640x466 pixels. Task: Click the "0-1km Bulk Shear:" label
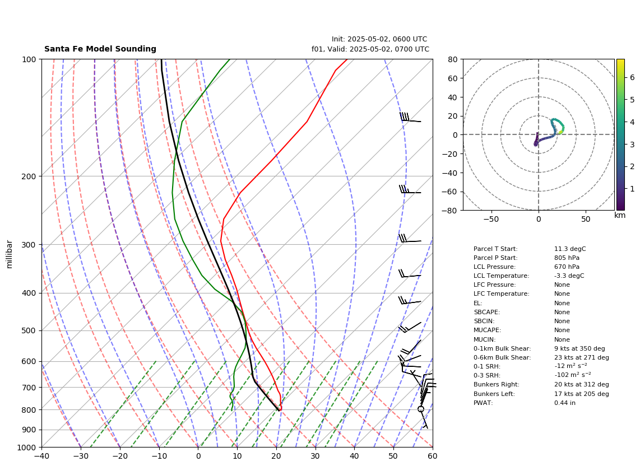[502, 348]
